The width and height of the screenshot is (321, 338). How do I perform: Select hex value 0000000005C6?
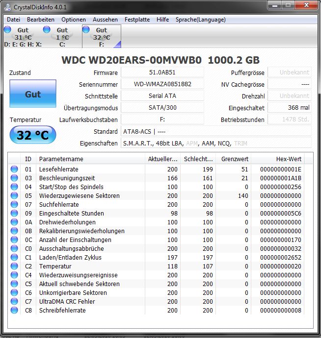click(x=281, y=214)
